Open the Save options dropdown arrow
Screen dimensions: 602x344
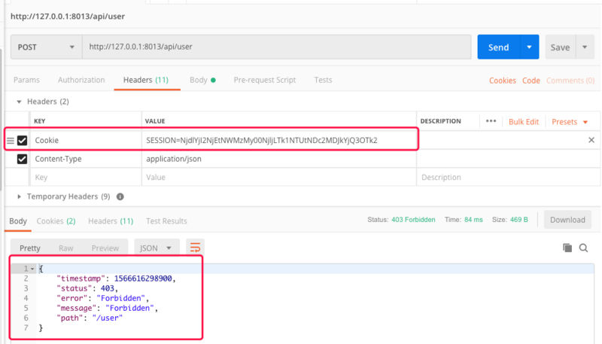(585, 47)
